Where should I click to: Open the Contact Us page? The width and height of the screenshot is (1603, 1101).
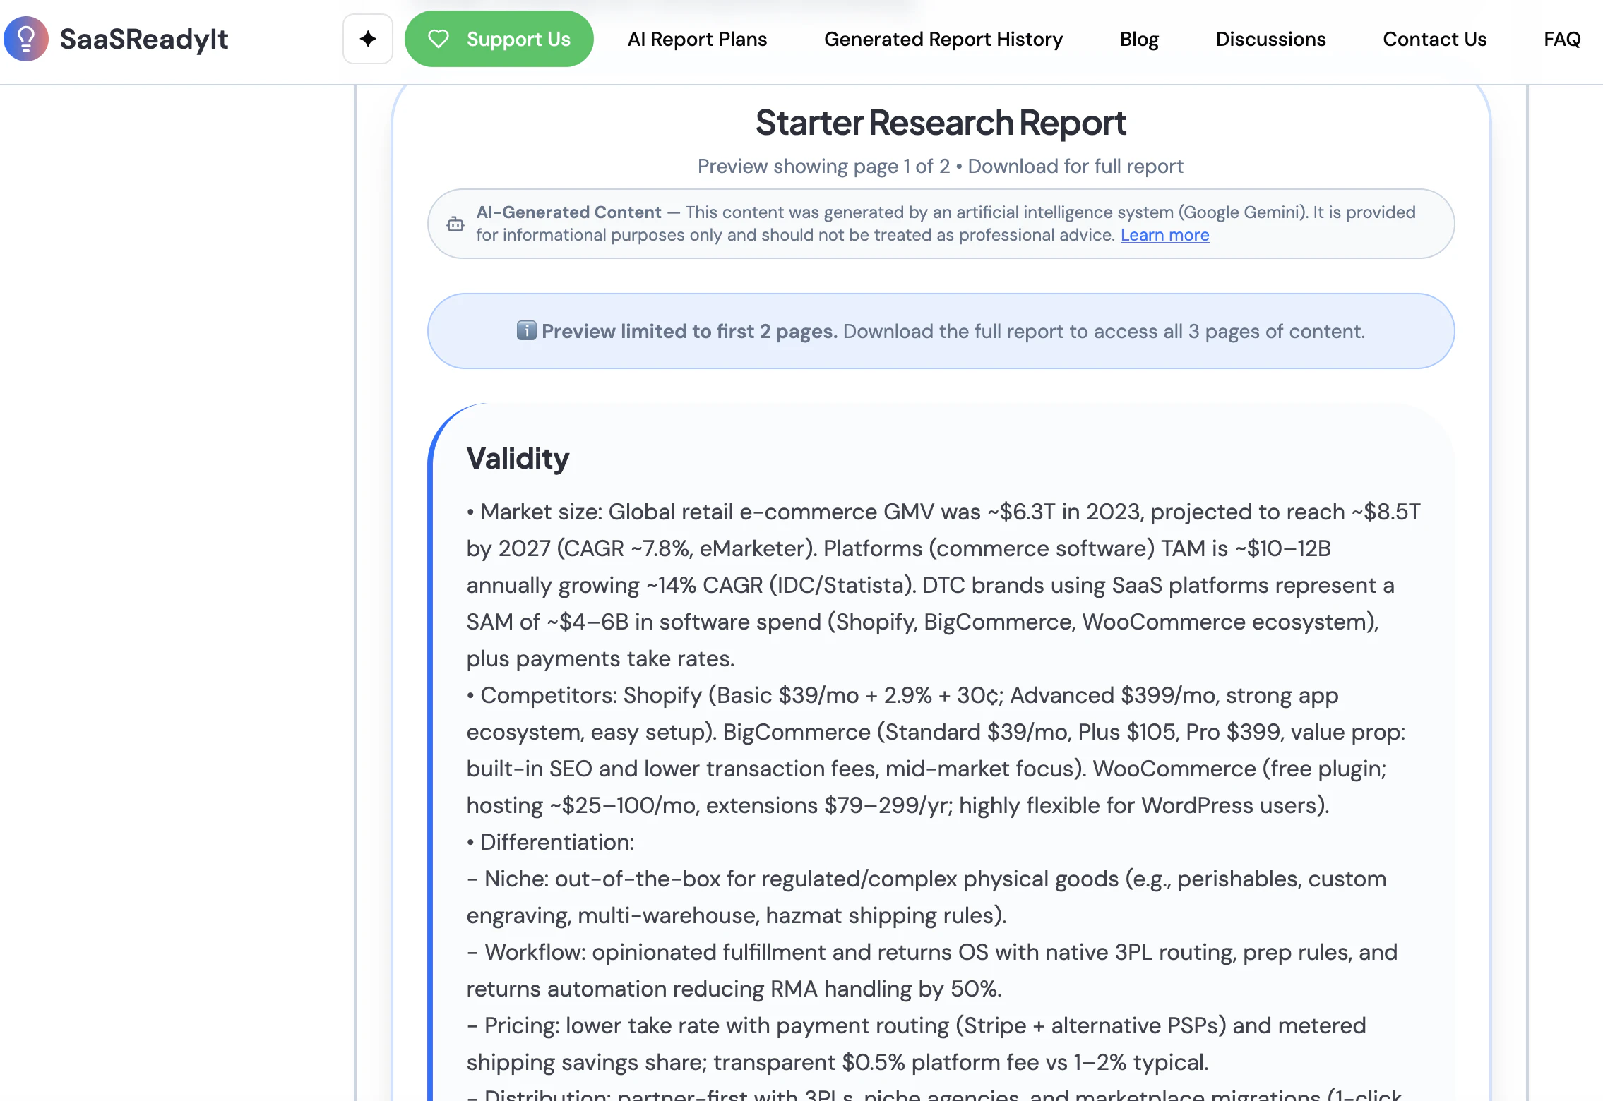tap(1434, 39)
